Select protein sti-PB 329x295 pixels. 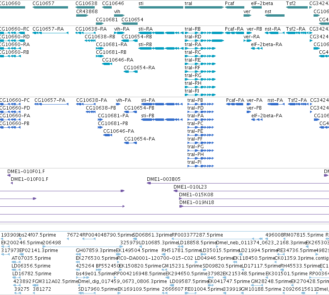click(162, 120)
